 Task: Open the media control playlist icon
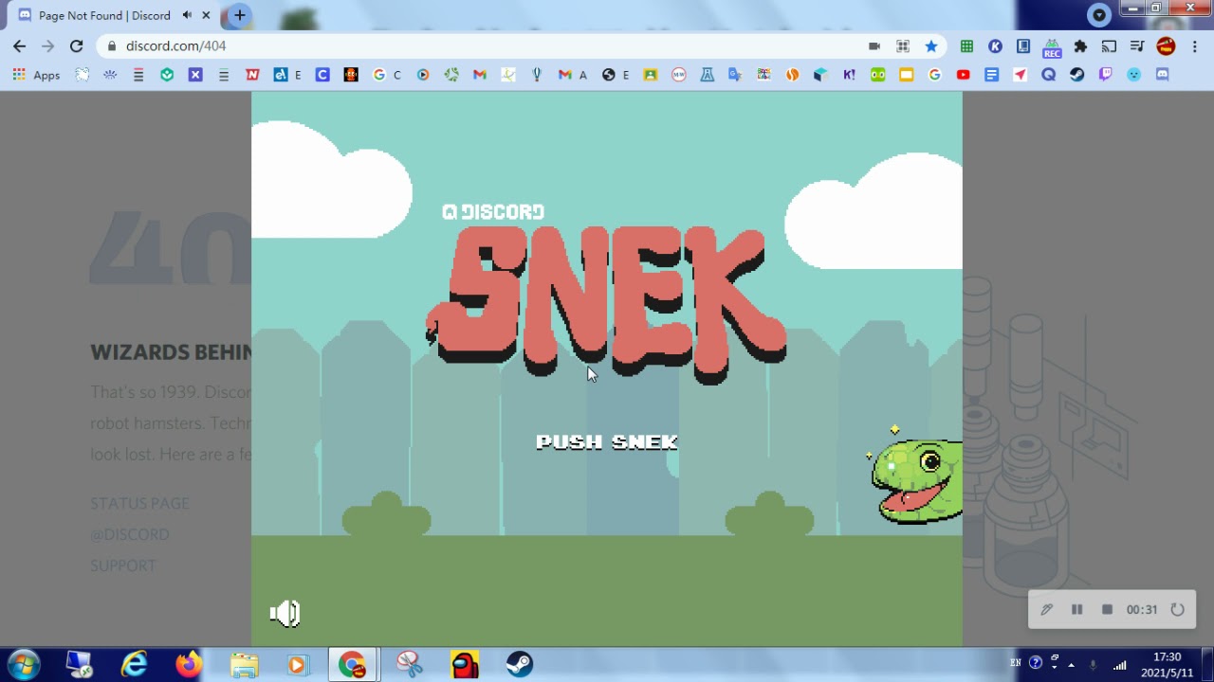(x=1137, y=45)
